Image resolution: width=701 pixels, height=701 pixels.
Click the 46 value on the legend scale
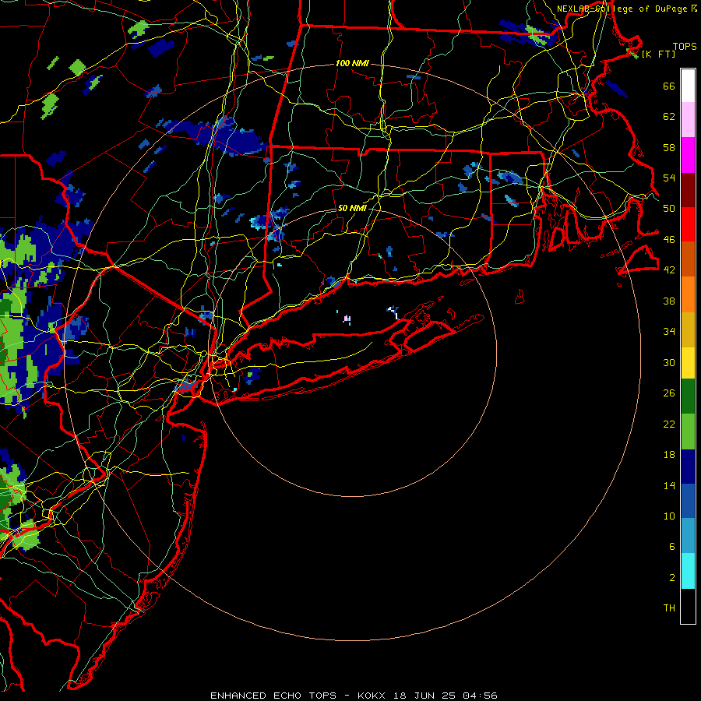pos(669,240)
